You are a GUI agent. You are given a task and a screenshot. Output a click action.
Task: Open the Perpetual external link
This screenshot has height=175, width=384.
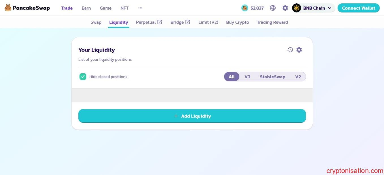tap(149, 22)
